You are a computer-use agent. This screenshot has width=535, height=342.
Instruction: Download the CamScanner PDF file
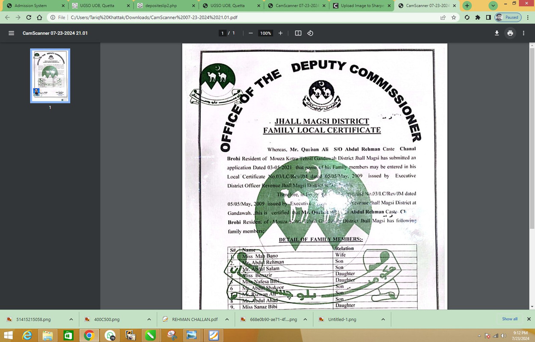(x=497, y=33)
